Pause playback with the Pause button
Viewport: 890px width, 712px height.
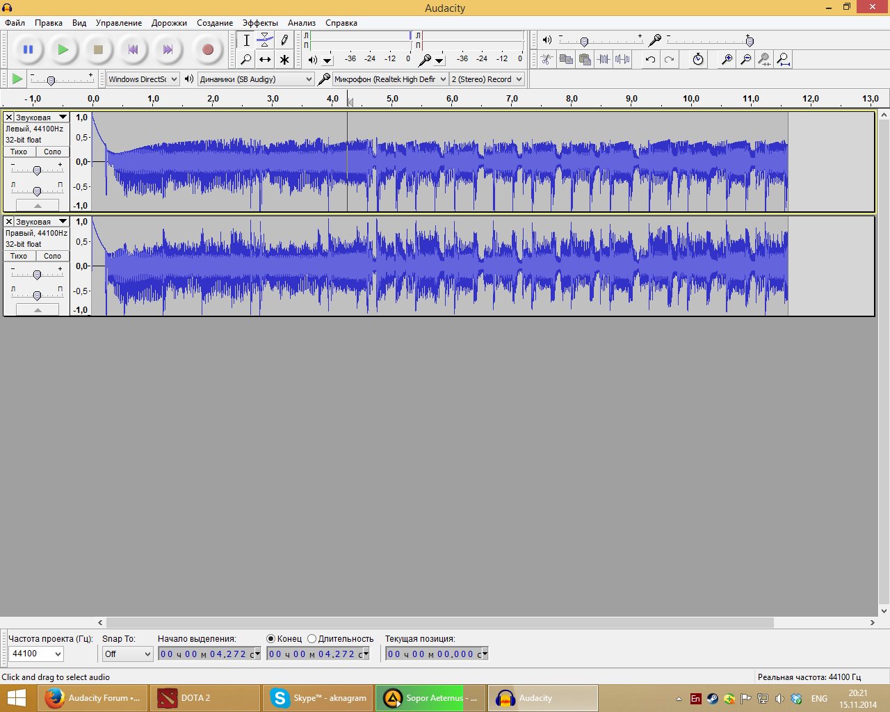28,49
